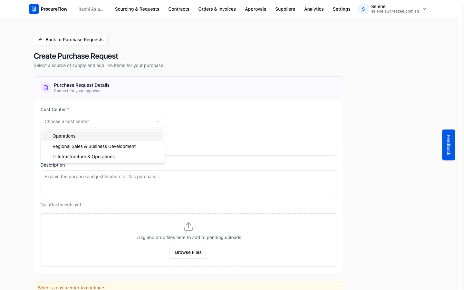The width and height of the screenshot is (464, 290).
Task: Go to the Contracts section
Action: point(179,9)
